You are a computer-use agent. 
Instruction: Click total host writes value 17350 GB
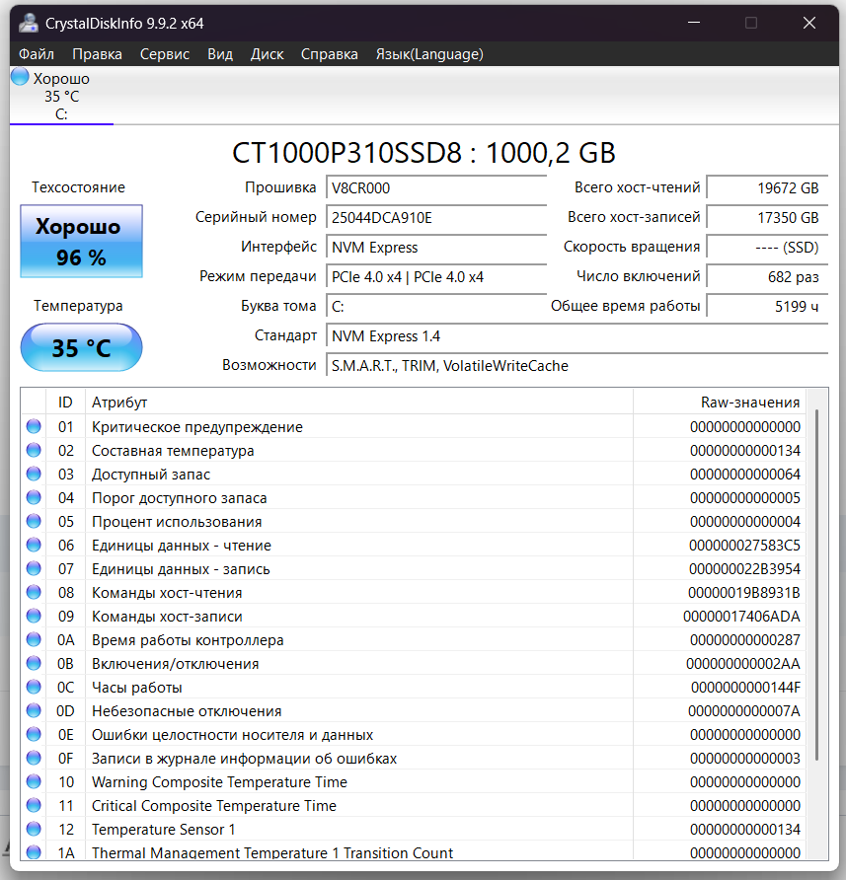pyautogui.click(x=767, y=218)
